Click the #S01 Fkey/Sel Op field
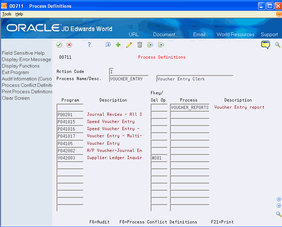 (159, 158)
